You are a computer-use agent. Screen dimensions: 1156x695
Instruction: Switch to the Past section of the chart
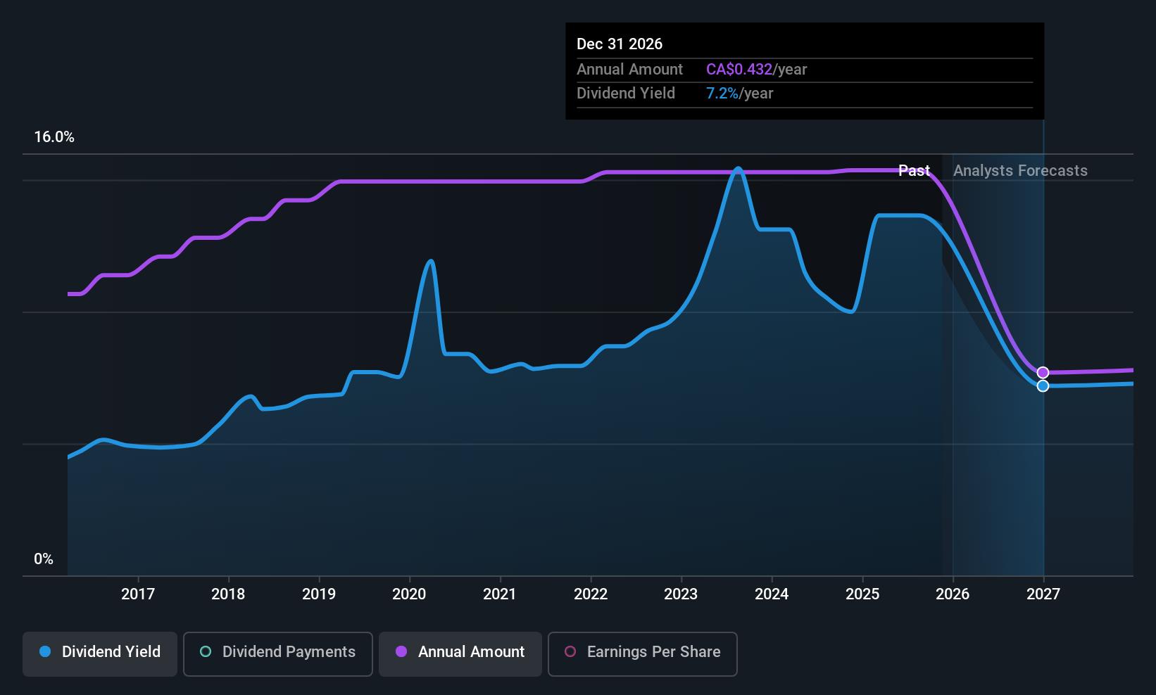(x=914, y=170)
